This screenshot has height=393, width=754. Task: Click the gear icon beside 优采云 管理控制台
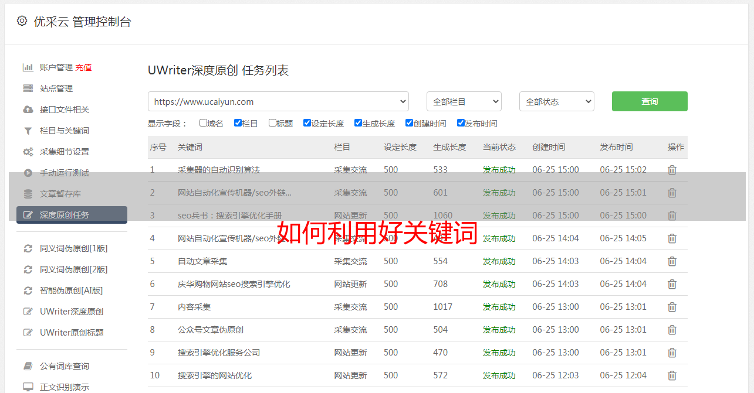point(22,21)
